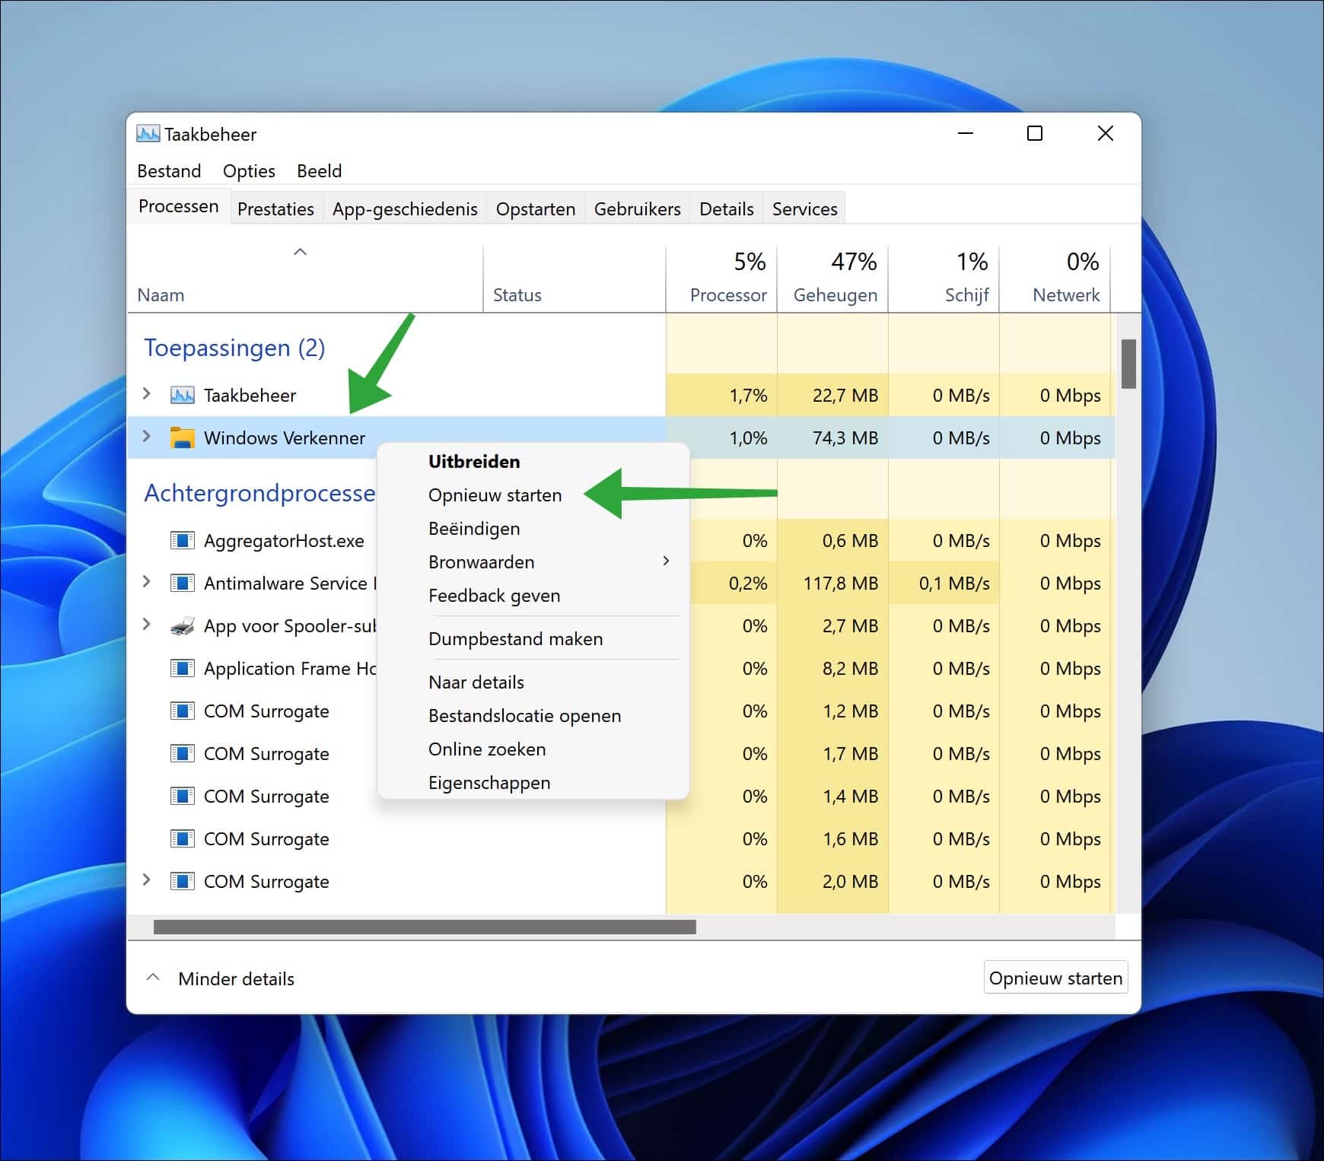Choose Online zoeken in the context menu
Image resolution: width=1324 pixels, height=1161 pixels.
[x=533, y=749]
